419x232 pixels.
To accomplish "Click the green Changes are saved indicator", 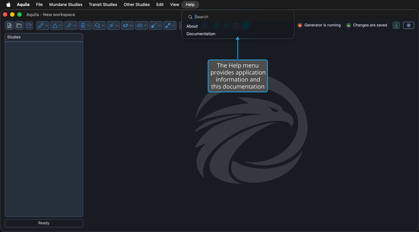I will point(348,25).
